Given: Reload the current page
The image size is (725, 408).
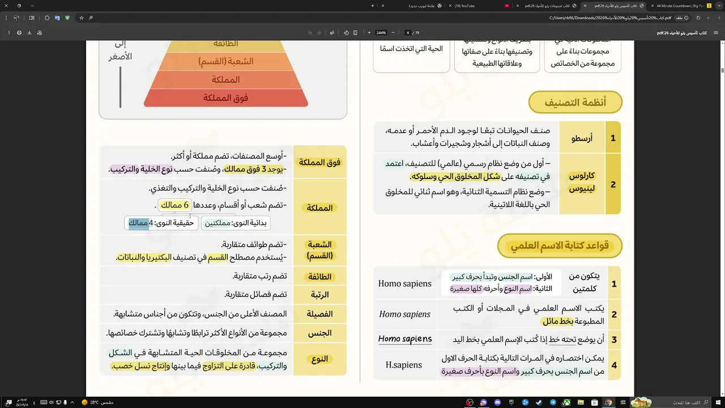Looking at the screenshot, I should [698, 18].
